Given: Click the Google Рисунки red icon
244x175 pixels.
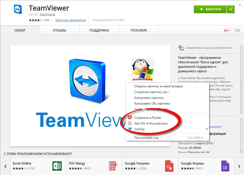Looking at the screenshot, I should tap(169, 166).
